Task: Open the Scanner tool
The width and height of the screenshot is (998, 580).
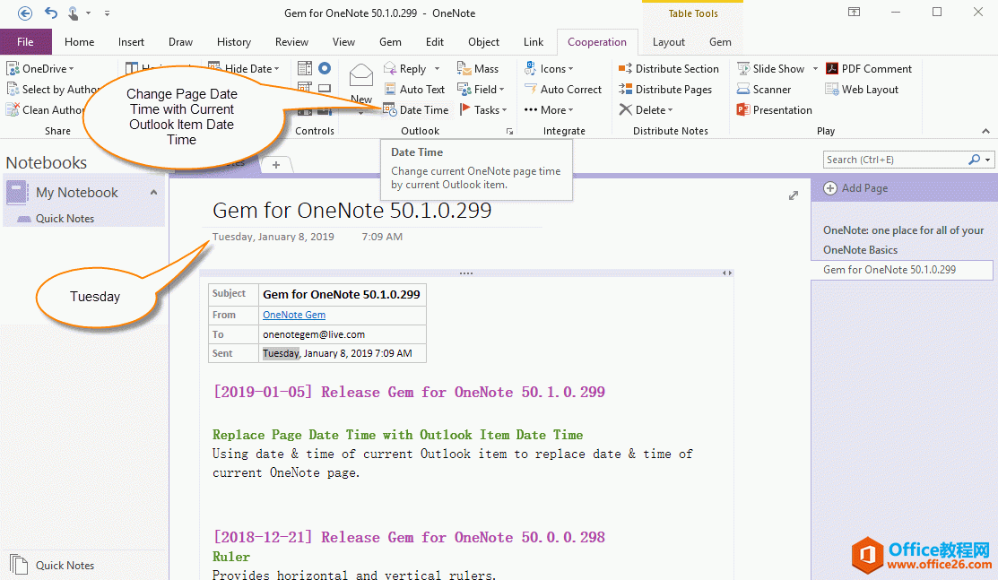Action: tap(768, 89)
